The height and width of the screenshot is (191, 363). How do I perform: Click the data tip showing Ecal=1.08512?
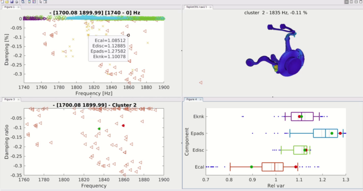pos(108,48)
